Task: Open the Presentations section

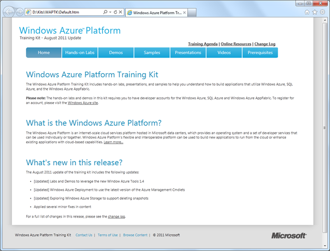Action: click(188, 52)
